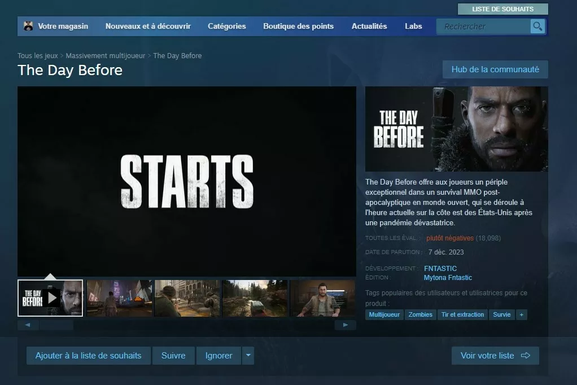Open Catégories menu

(x=227, y=26)
